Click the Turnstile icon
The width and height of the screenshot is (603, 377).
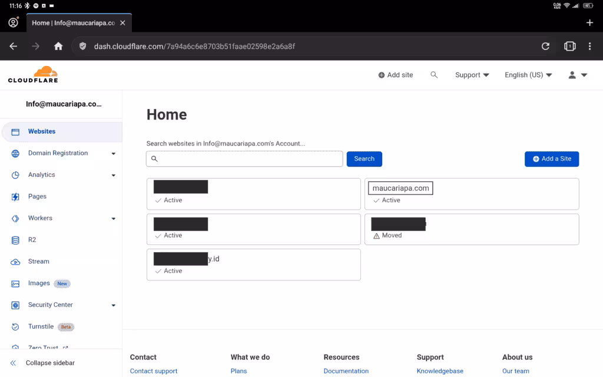[x=15, y=327]
